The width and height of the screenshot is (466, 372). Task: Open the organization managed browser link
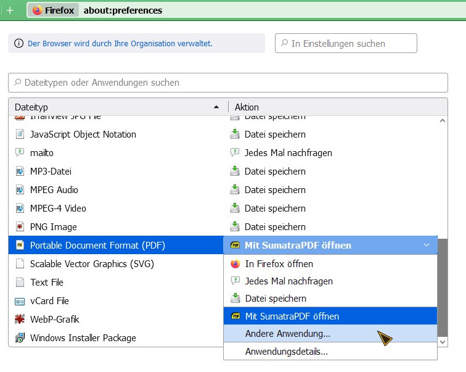[120, 43]
